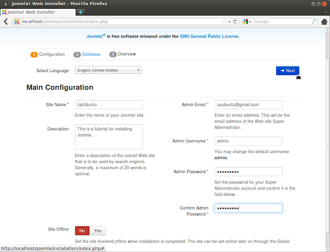The width and height of the screenshot is (330, 252).
Task: Click the blue Next button
Action: click(288, 71)
